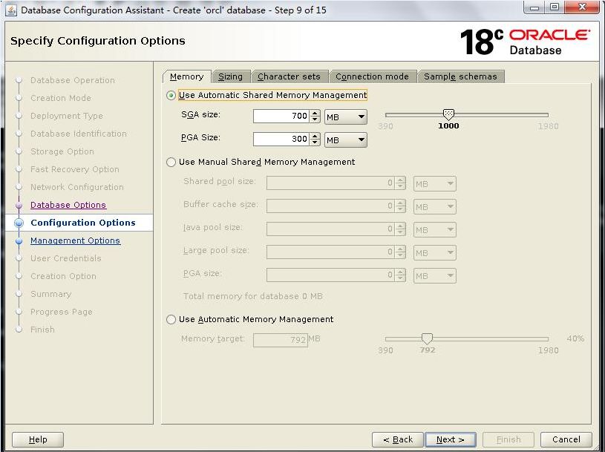Open the SGA size unit MB dropdown

tap(346, 117)
